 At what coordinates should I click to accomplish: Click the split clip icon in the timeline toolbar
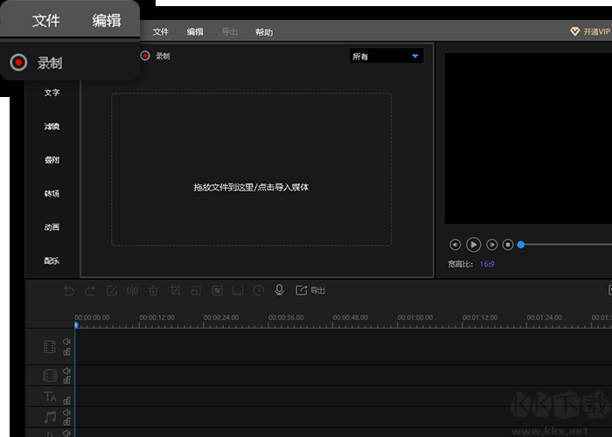coord(133,290)
